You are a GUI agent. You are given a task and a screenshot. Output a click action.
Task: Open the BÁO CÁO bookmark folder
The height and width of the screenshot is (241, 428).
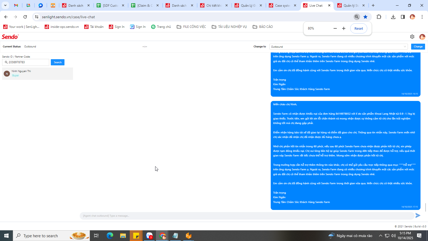pos(263,27)
